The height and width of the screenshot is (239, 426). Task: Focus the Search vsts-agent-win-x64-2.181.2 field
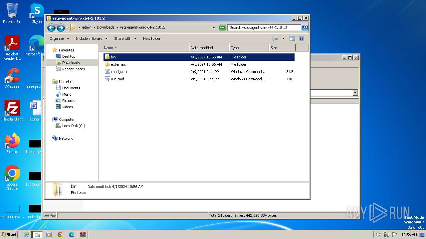pyautogui.click(x=265, y=28)
